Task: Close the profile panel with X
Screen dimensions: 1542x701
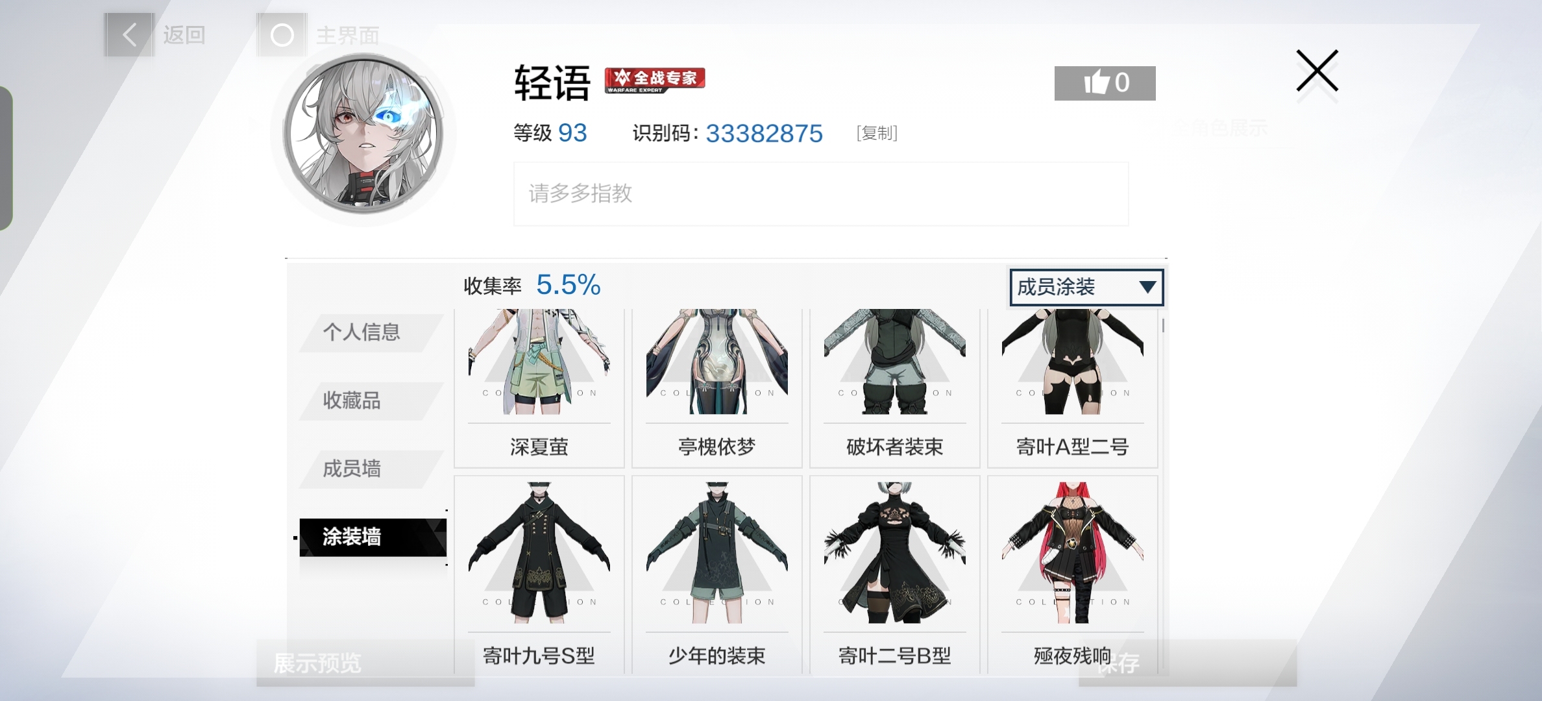Action: (x=1317, y=71)
